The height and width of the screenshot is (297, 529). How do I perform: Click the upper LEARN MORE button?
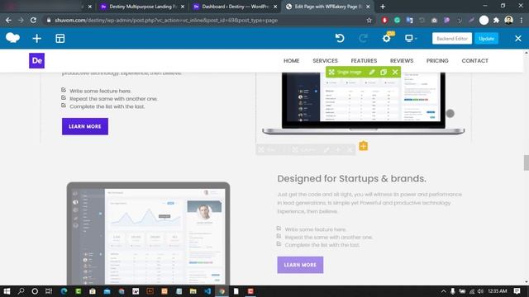(x=85, y=126)
